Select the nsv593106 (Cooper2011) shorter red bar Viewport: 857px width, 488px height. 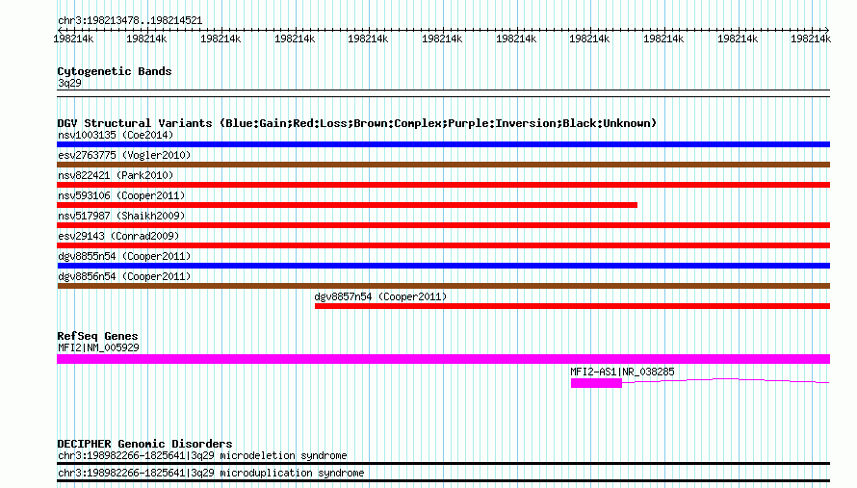click(347, 205)
